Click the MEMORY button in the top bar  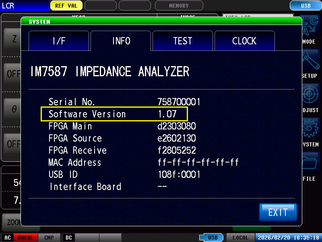point(179,6)
